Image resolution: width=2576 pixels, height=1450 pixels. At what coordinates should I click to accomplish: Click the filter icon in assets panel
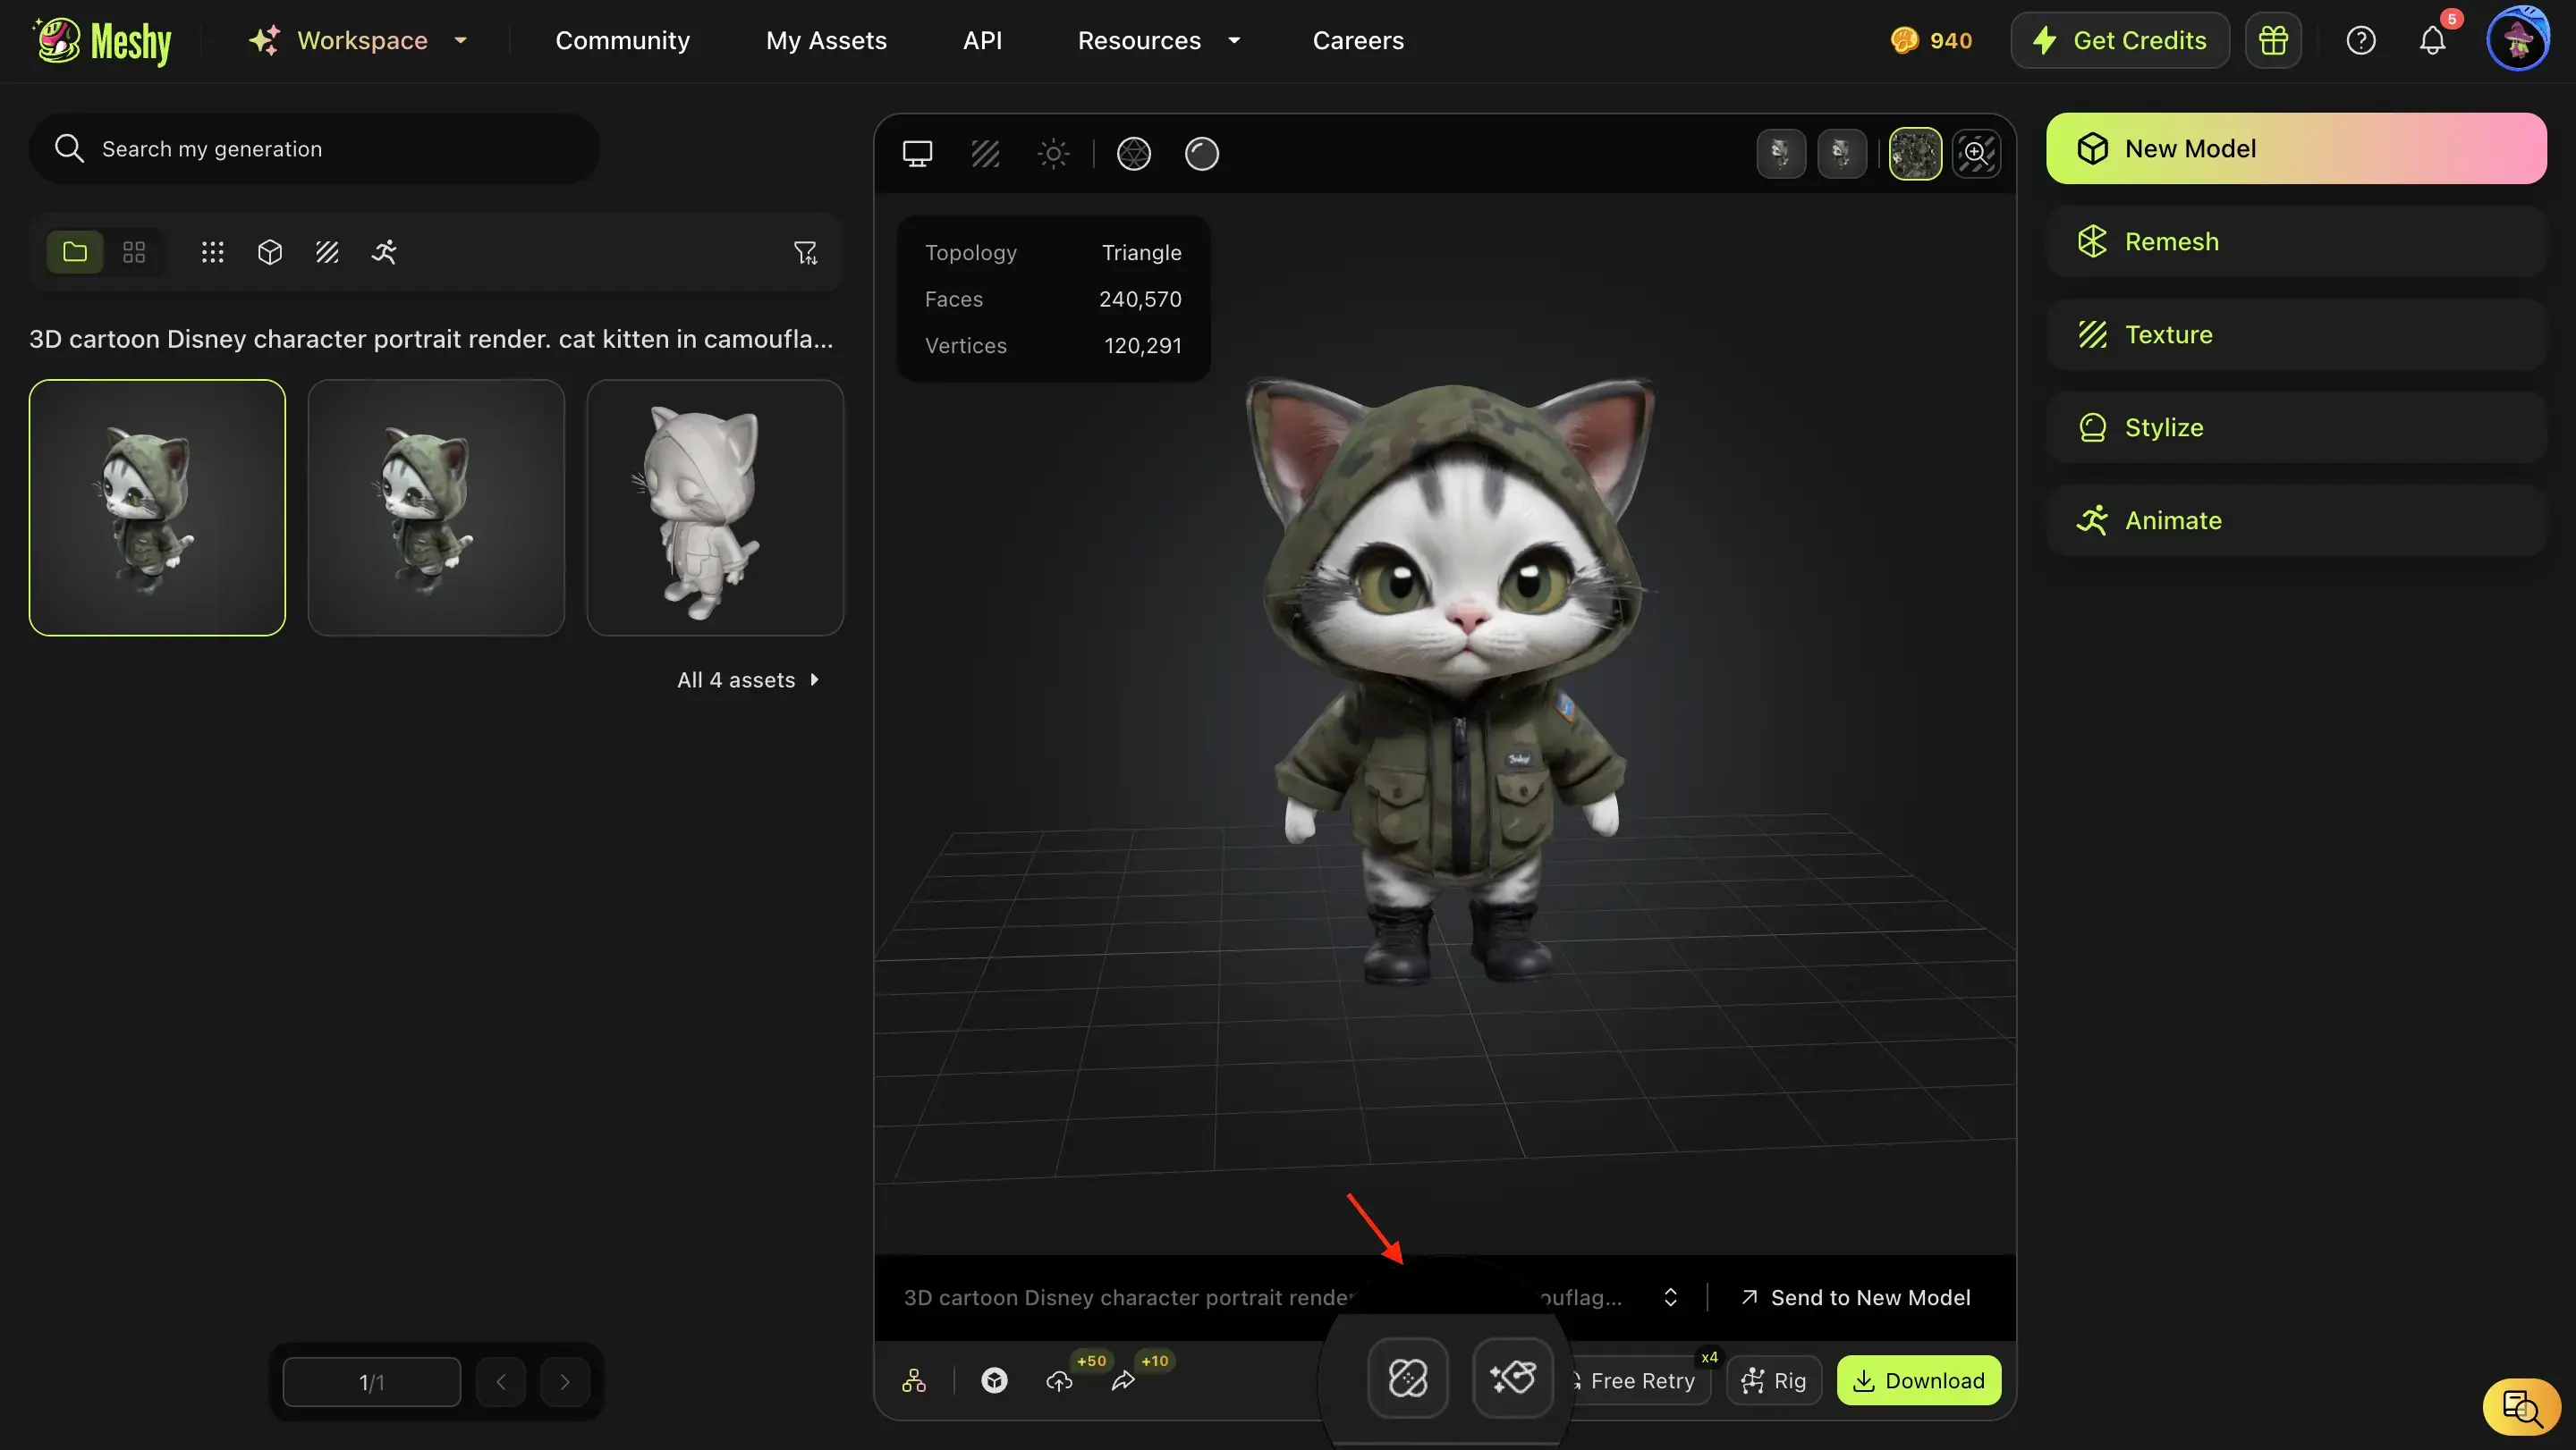click(805, 253)
